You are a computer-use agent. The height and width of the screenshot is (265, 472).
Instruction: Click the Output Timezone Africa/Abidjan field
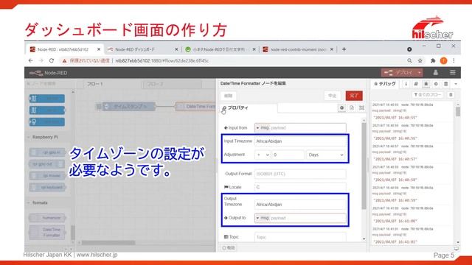pyautogui.click(x=300, y=205)
